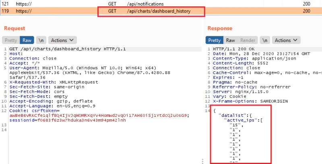The width and height of the screenshot is (322, 164).
Task: Click the 200 status of row 121
Action: (x=306, y=4)
